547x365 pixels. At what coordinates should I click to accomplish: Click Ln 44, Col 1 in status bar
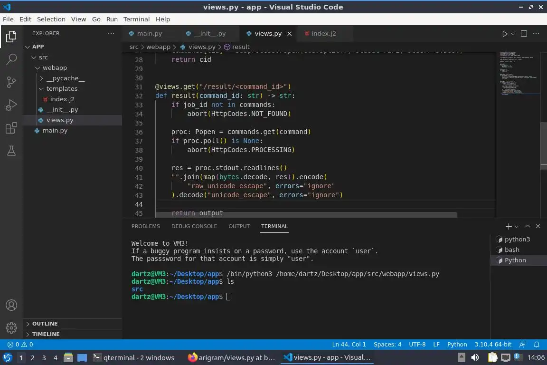349,345
